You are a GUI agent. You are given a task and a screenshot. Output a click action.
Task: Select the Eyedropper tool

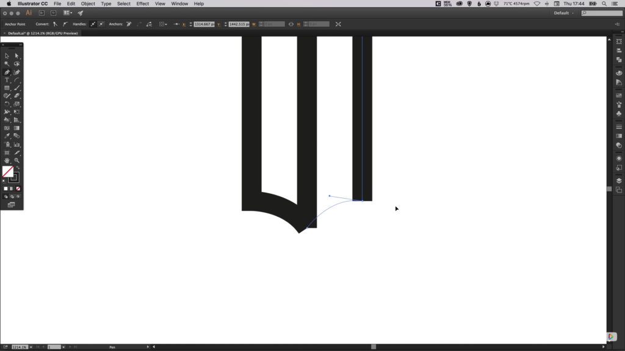tap(7, 136)
